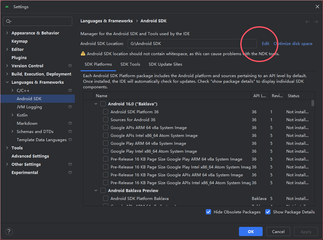Expand the Other Settings section
The width and height of the screenshot is (323, 240).
tap(7, 164)
